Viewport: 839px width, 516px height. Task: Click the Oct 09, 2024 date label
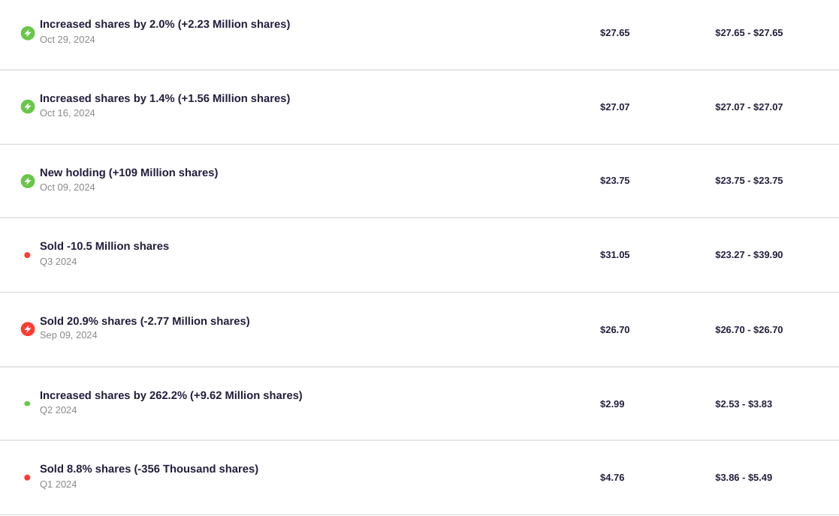[x=68, y=187]
